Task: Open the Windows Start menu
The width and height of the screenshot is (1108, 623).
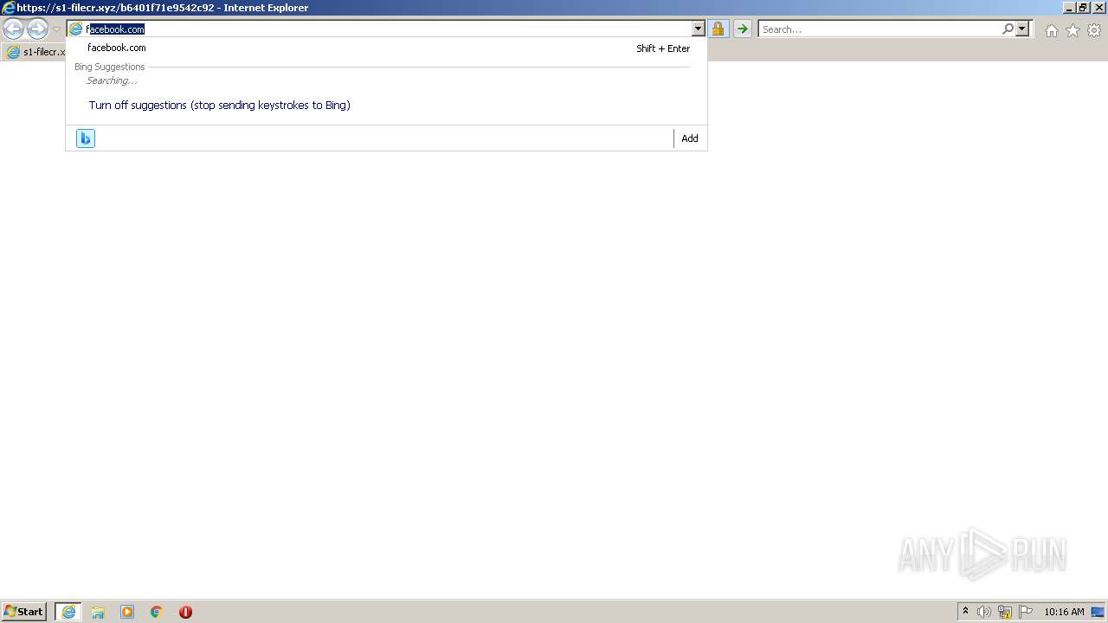Action: tap(23, 612)
